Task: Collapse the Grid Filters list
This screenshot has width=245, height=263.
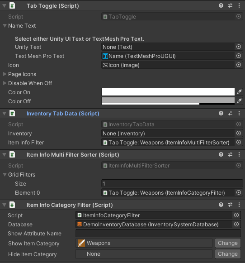Action: [5, 175]
